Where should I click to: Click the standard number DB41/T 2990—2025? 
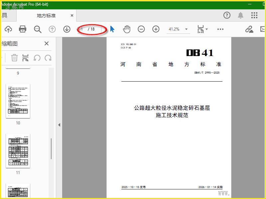click(x=207, y=73)
